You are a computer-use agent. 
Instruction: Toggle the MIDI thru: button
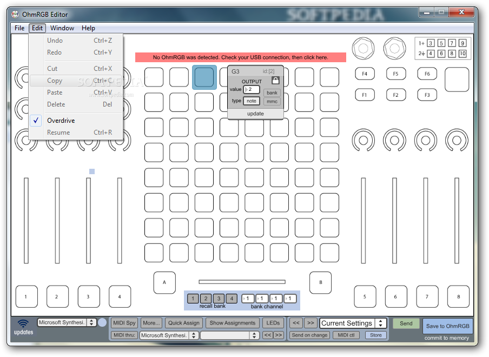tap(124, 335)
